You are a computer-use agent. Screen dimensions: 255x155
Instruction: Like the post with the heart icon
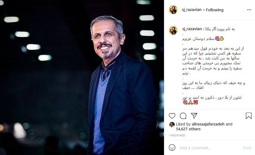172,116
